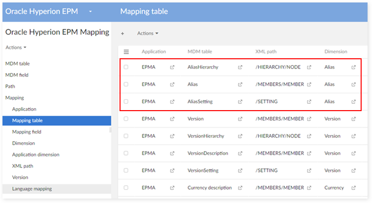Open the Actions dropdown above the table
Image resolution: width=372 pixels, height=203 pixels.
(148, 34)
